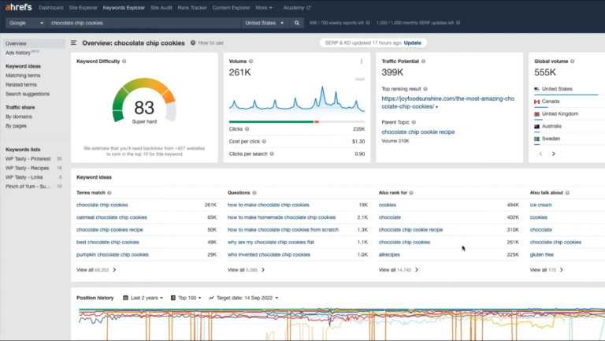This screenshot has height=341, width=605.
Task: Click the Volume info icon
Action: [x=251, y=61]
